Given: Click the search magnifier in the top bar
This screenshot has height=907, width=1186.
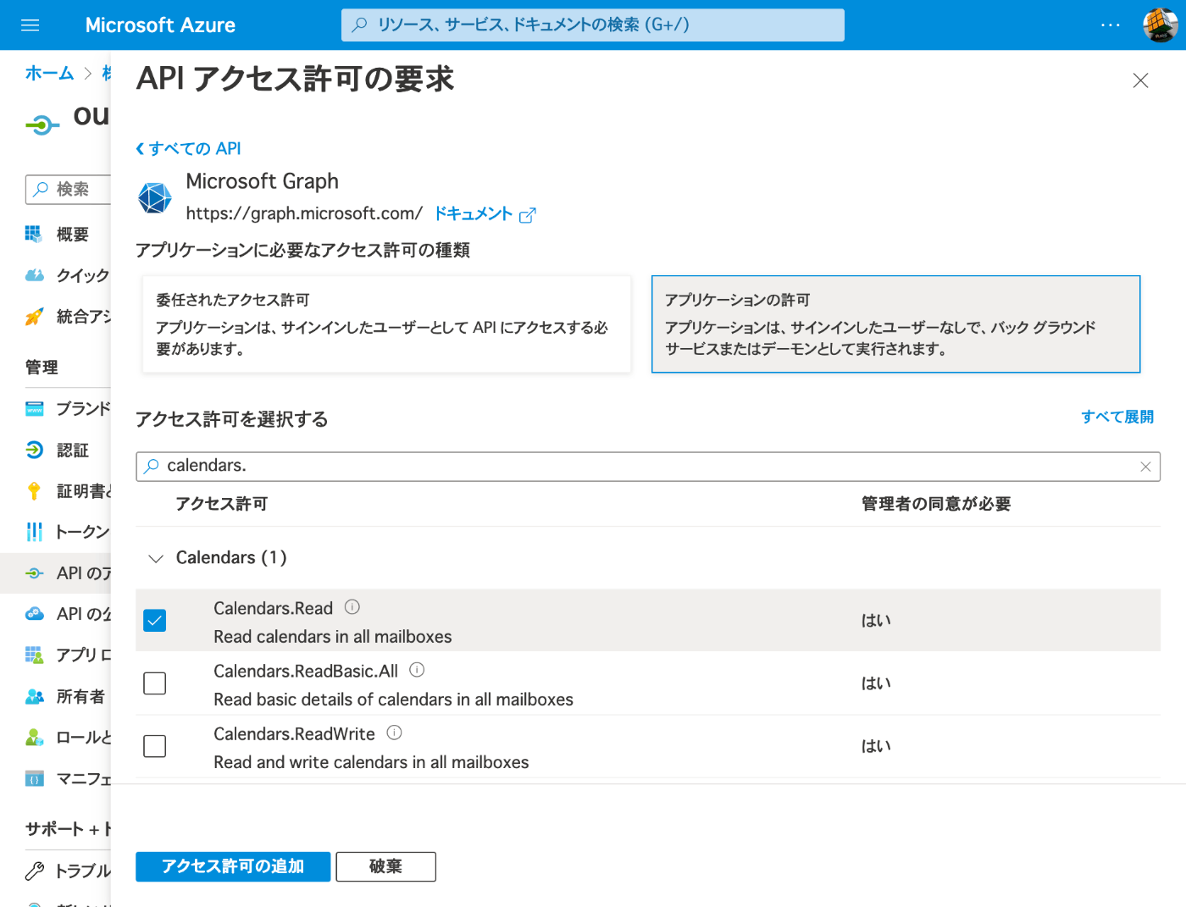Looking at the screenshot, I should [x=359, y=25].
